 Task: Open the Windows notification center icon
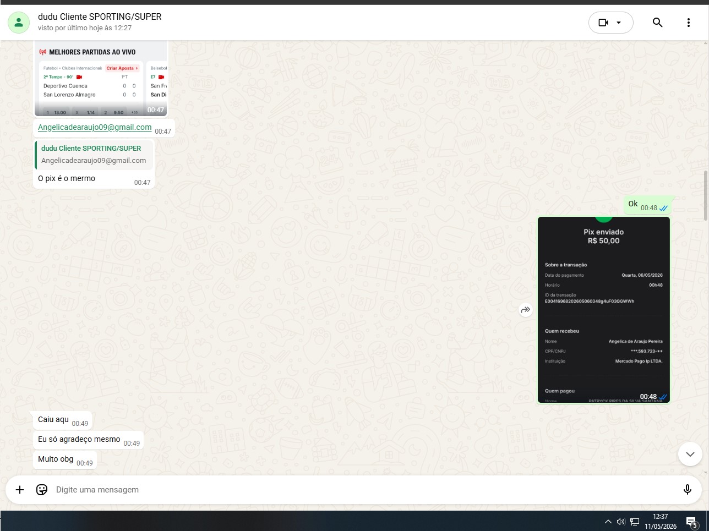tap(692, 522)
